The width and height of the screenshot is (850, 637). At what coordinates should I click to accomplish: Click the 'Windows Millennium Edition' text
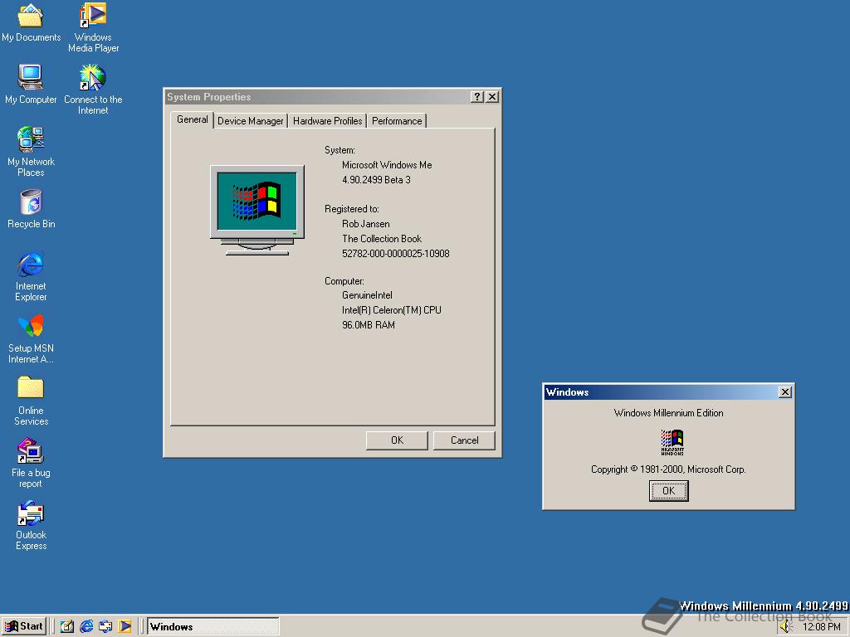coord(668,413)
